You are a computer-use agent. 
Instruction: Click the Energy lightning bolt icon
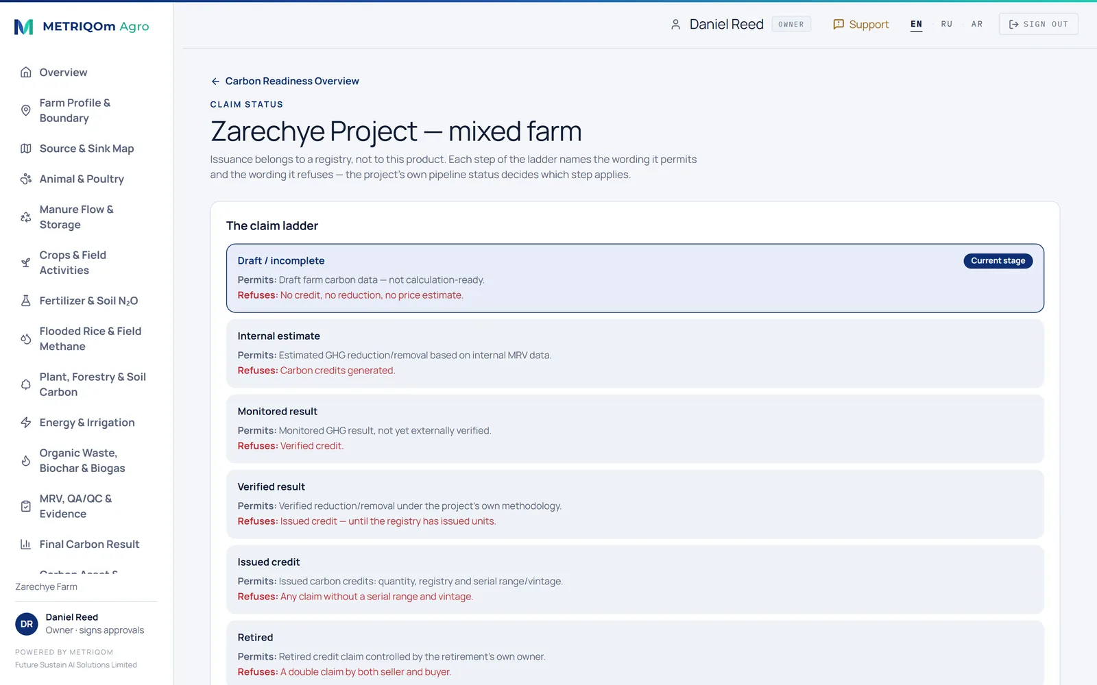click(26, 423)
